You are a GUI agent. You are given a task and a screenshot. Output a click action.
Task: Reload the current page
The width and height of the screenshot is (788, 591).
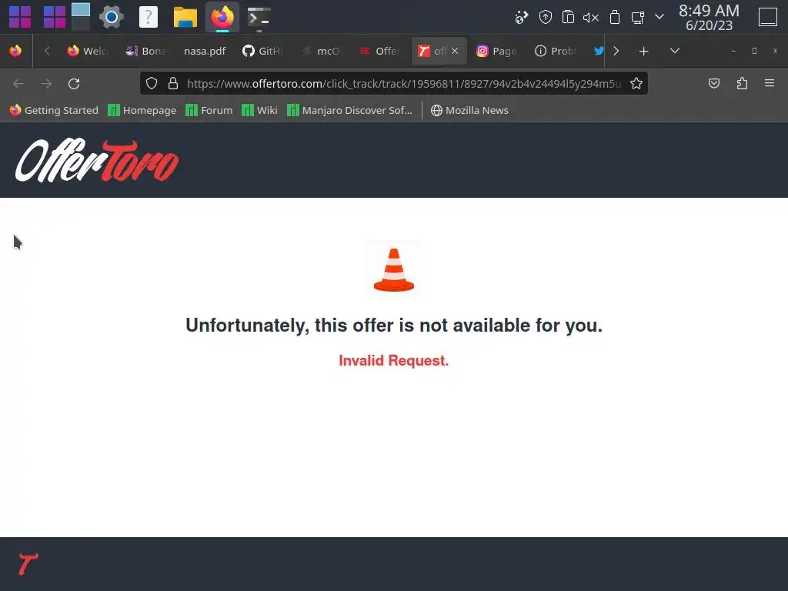pos(74,83)
